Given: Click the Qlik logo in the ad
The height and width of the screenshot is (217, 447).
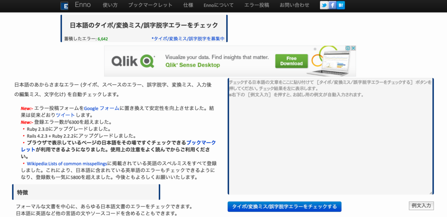Looking at the screenshot, I should (133, 61).
